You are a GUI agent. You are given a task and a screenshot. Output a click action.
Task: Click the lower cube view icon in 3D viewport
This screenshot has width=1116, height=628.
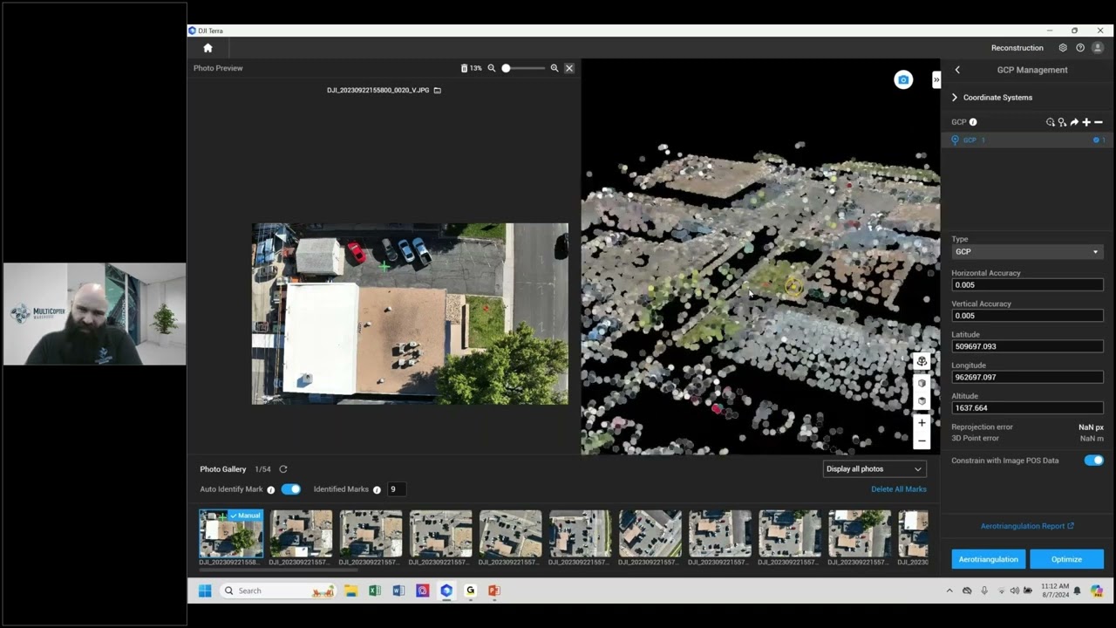[922, 401]
